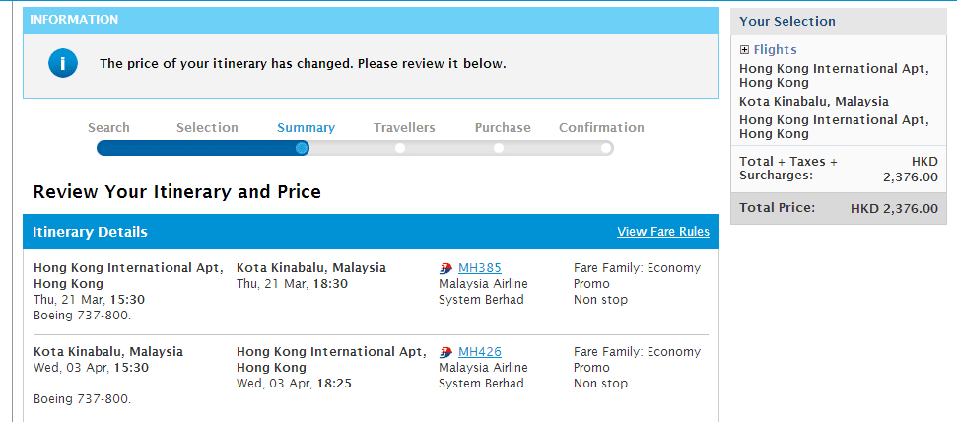Expand the Flights section plus icon
The height and width of the screenshot is (422, 957).
click(x=744, y=50)
